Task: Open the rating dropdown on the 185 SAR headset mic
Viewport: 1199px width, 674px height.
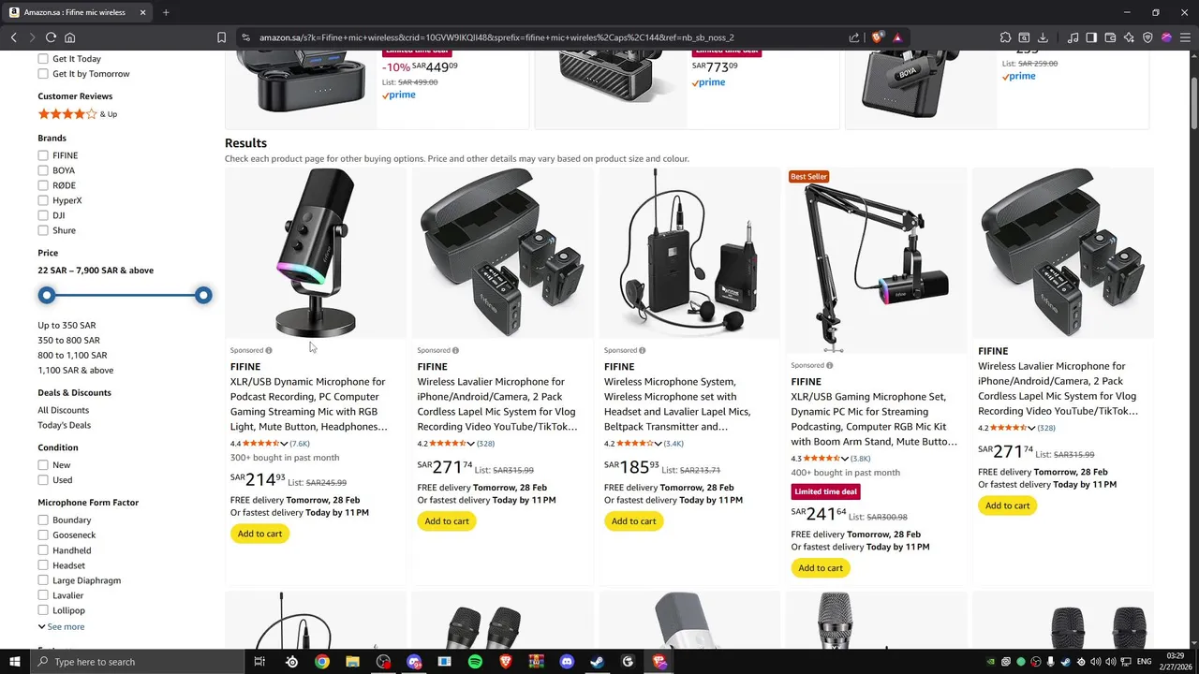Action: [x=659, y=444]
